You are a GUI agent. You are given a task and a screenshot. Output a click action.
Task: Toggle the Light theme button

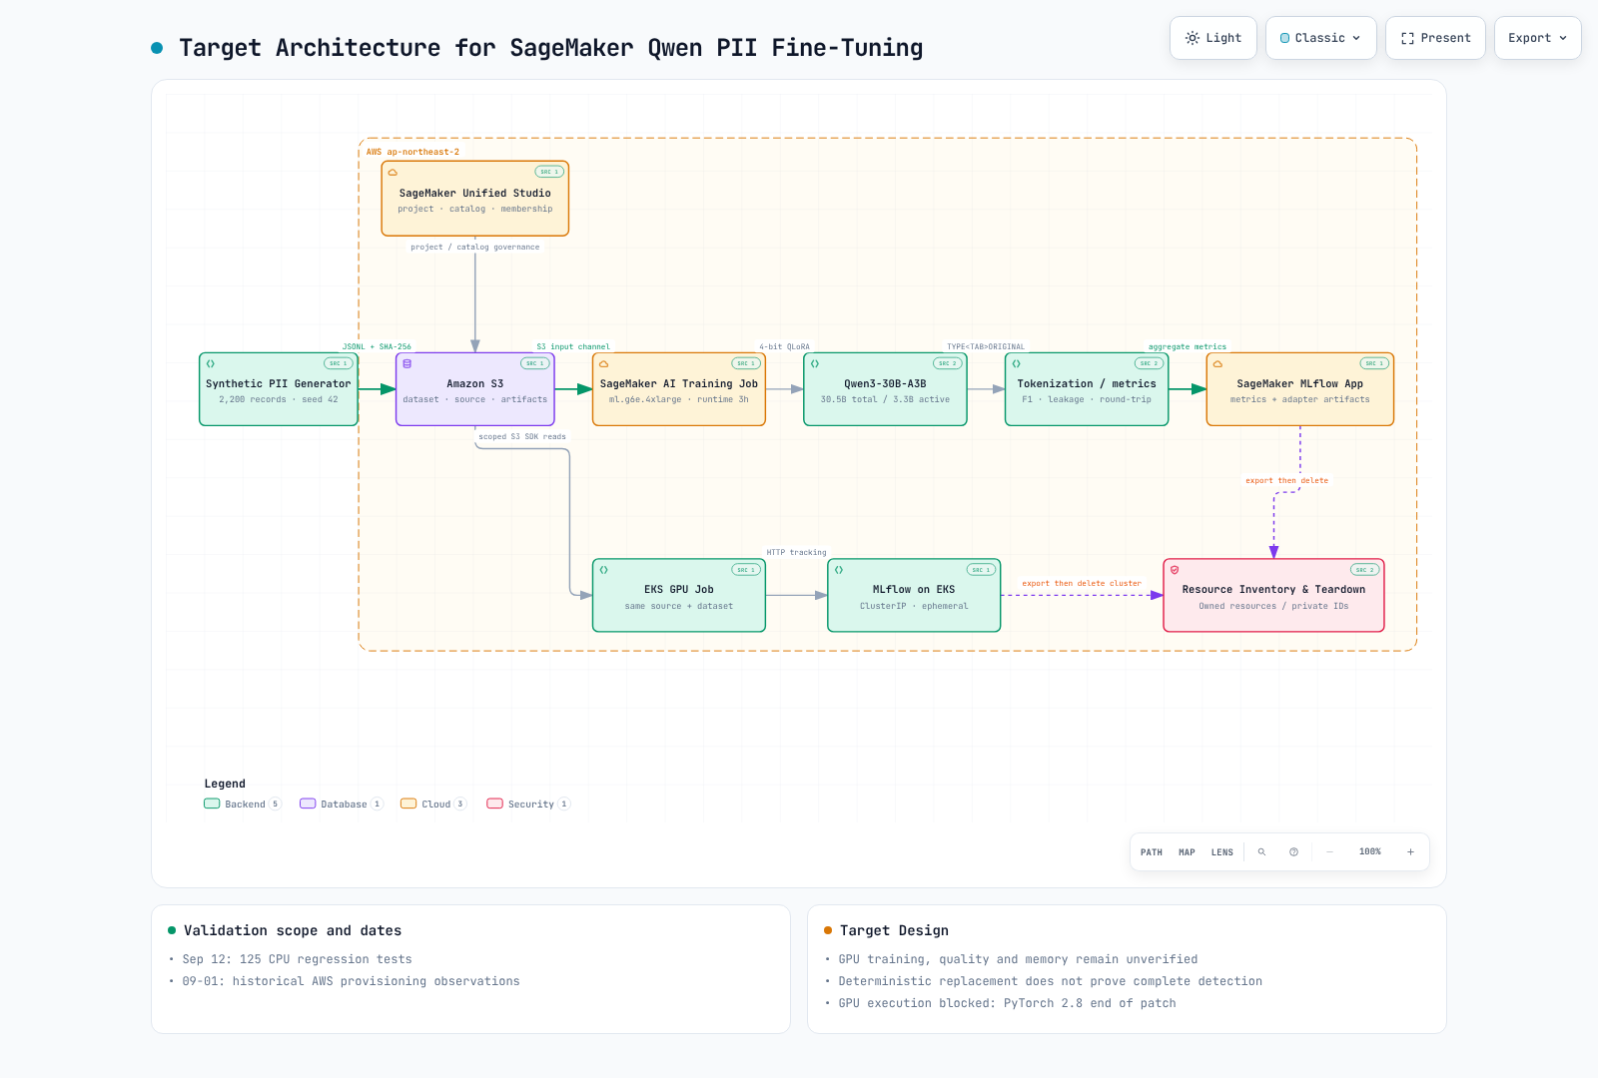(1212, 38)
